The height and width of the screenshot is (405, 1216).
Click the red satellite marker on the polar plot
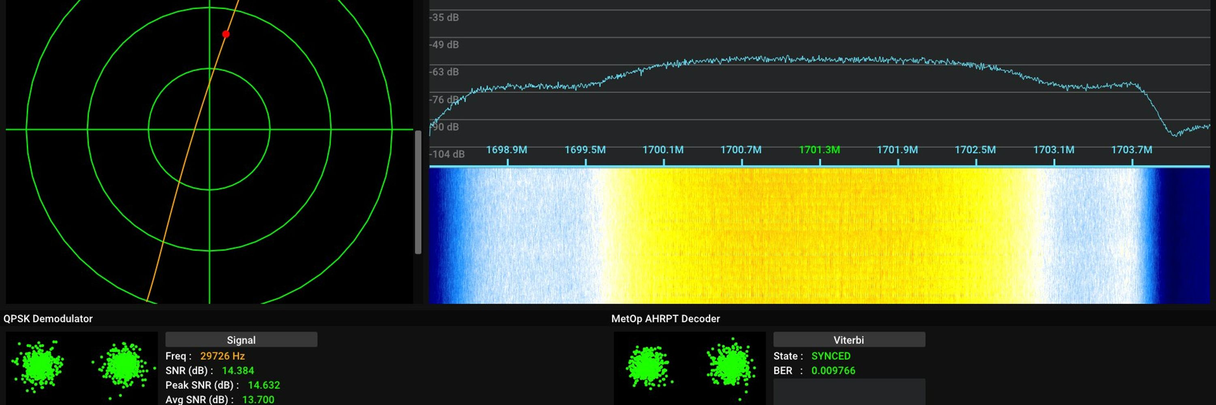pyautogui.click(x=226, y=34)
